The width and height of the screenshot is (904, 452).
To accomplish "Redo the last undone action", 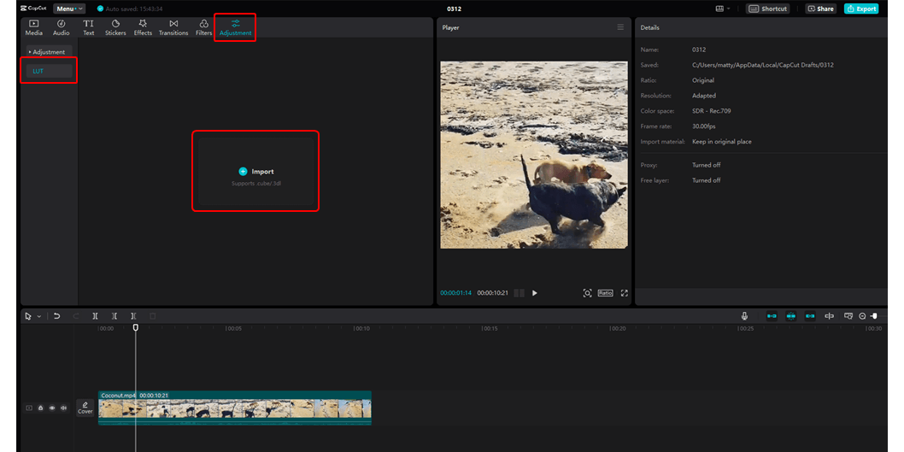I will tap(76, 316).
